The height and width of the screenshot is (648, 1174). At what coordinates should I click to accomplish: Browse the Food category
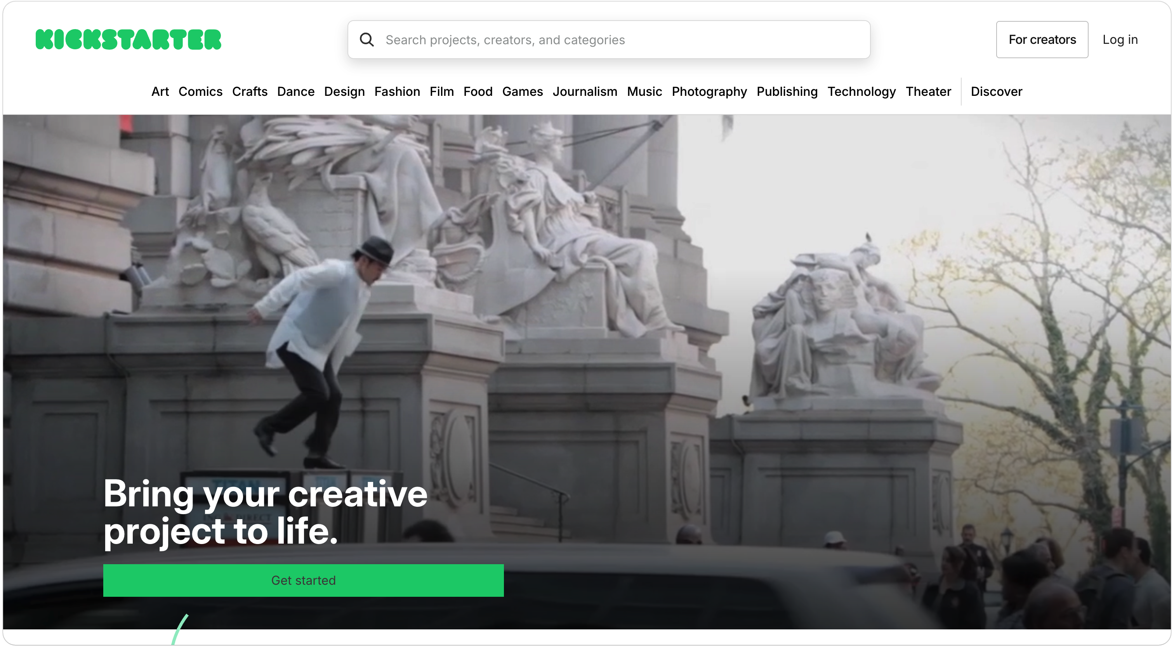click(x=478, y=92)
